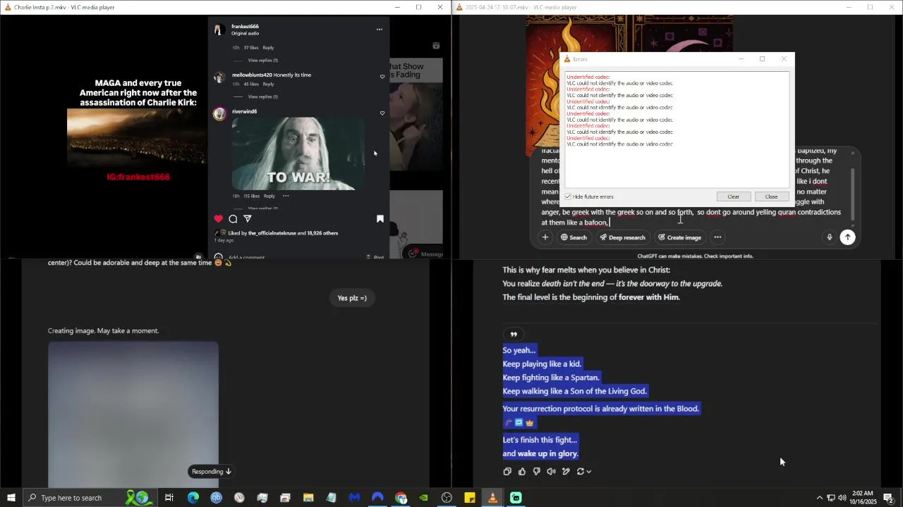Image resolution: width=903 pixels, height=507 pixels.
Task: Like riverwind6's comment with the heart
Action: click(382, 113)
